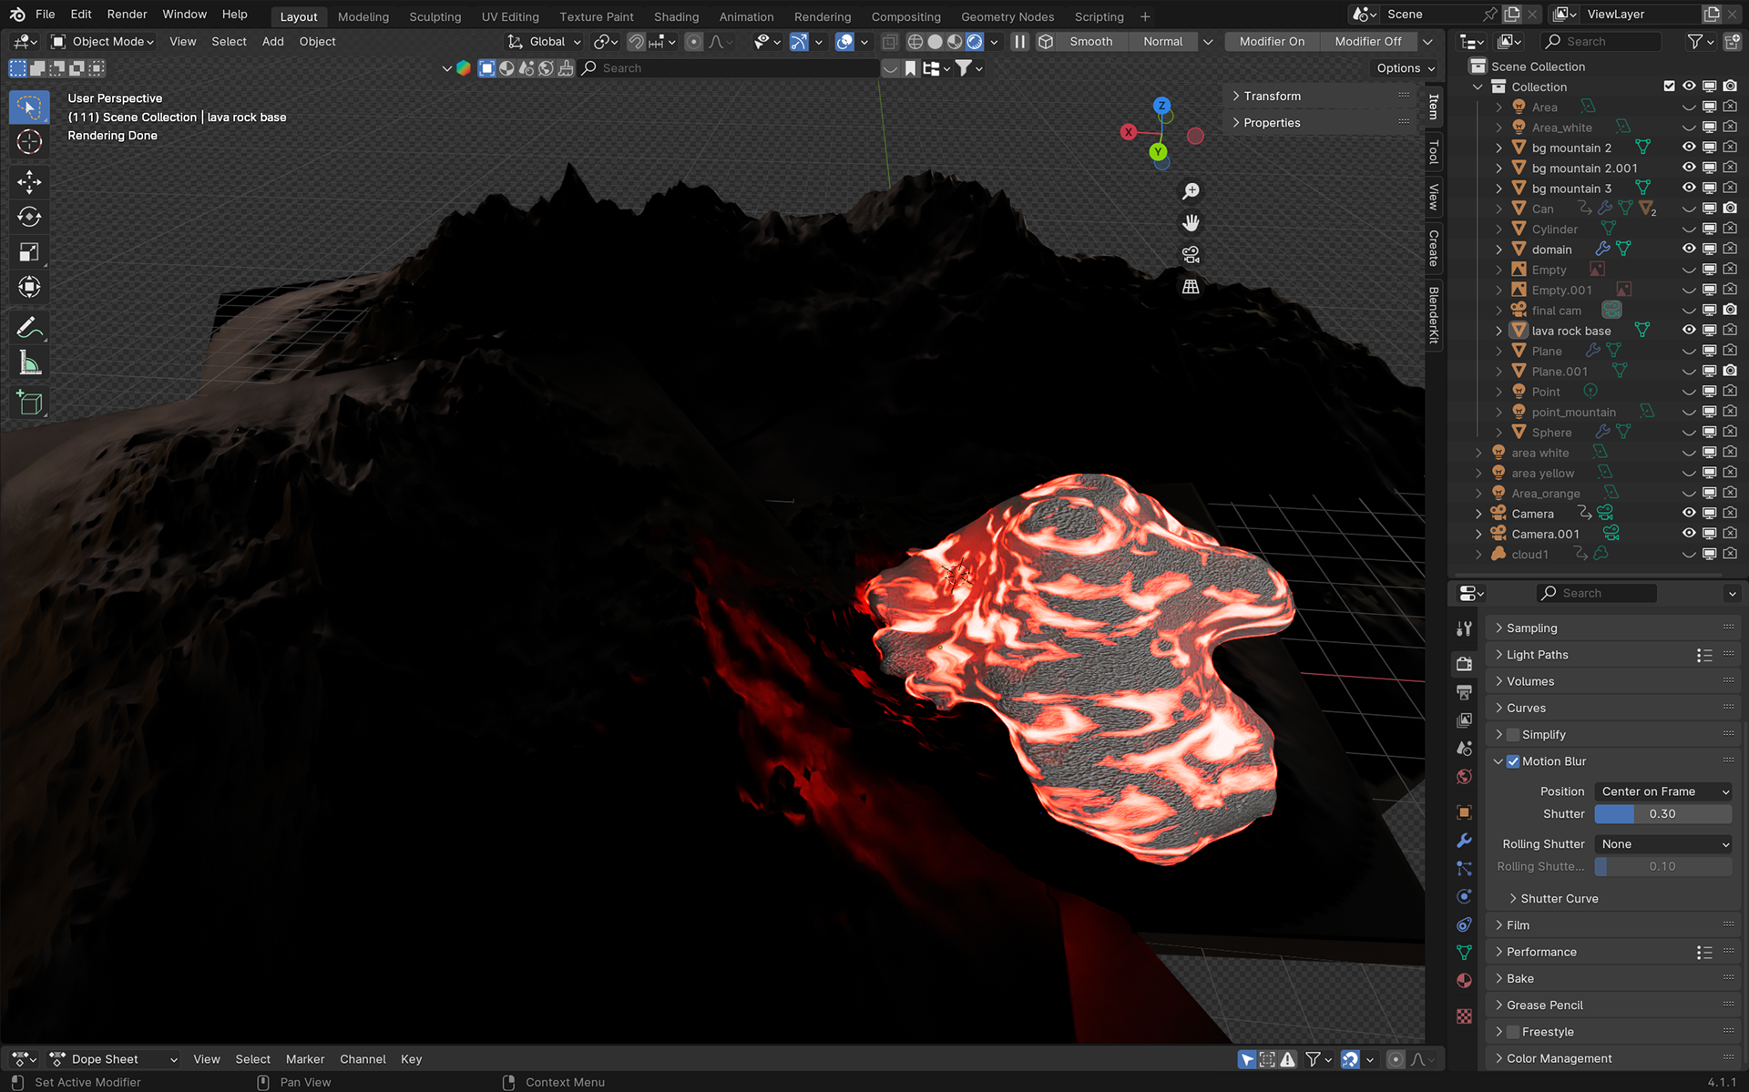Open the Render menu

(127, 15)
